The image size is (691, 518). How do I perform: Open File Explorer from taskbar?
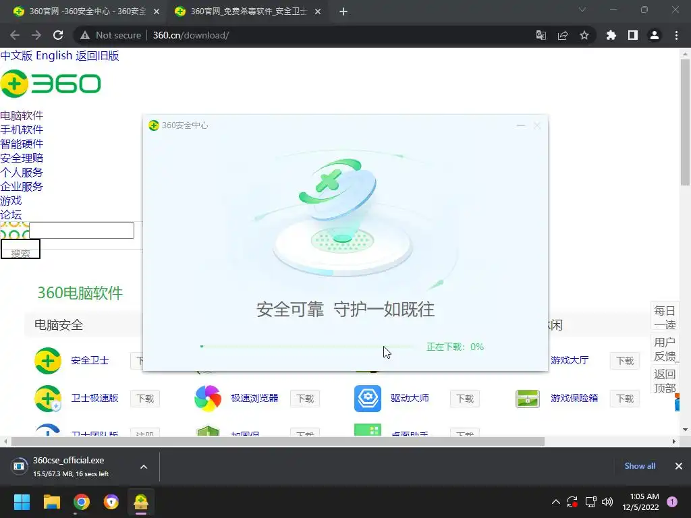(51, 502)
